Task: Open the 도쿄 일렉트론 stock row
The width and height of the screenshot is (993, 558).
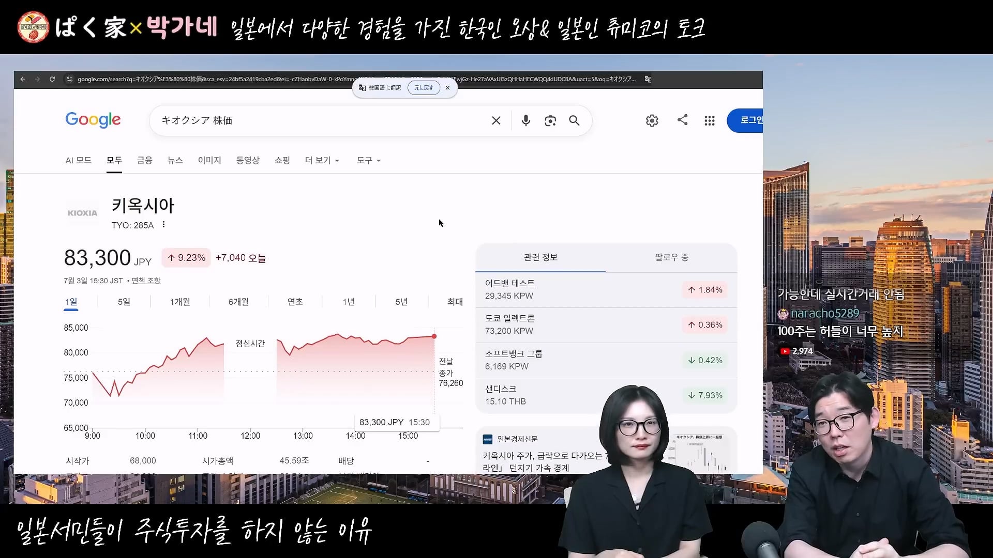Action: coord(606,325)
